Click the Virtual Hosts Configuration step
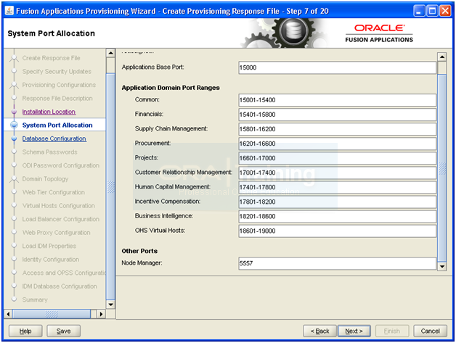The height and width of the screenshot is (343, 456). click(x=59, y=206)
